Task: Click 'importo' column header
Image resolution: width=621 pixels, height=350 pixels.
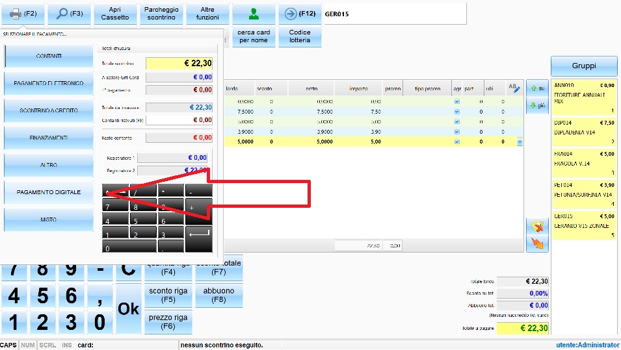Action: [x=358, y=88]
